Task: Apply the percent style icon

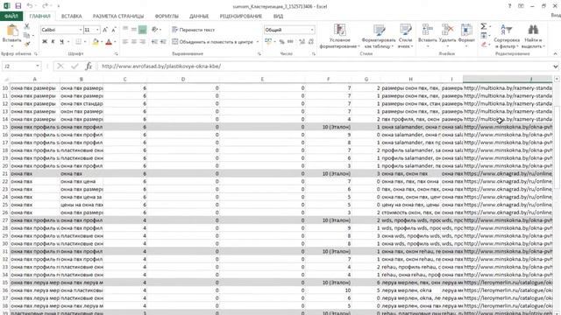Action: coord(282,42)
